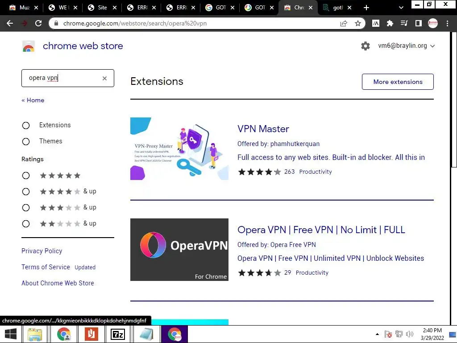
Task: Close the Site tab
Action: point(115,8)
